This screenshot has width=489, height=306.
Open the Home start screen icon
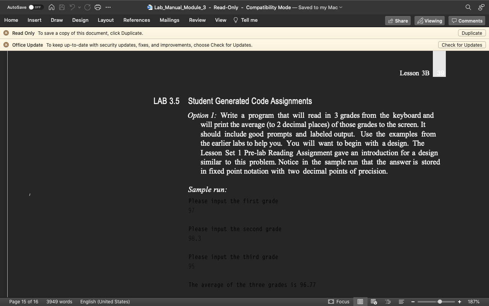(52, 7)
